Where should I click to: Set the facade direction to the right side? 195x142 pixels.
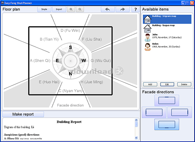click(x=179, y=112)
